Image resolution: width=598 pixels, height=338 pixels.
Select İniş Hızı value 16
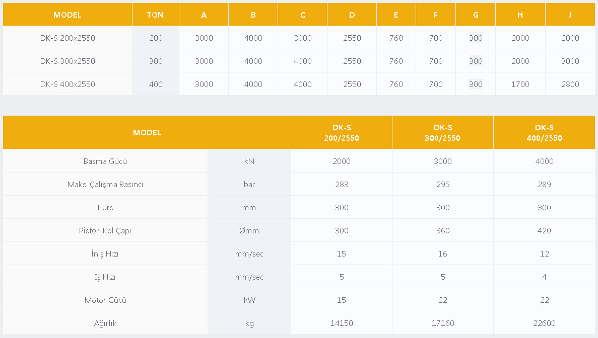(443, 254)
